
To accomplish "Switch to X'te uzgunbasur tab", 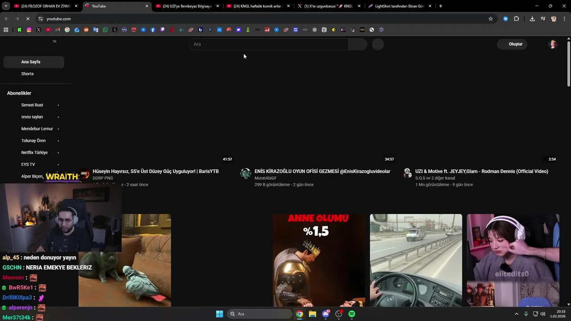I will coord(329,6).
